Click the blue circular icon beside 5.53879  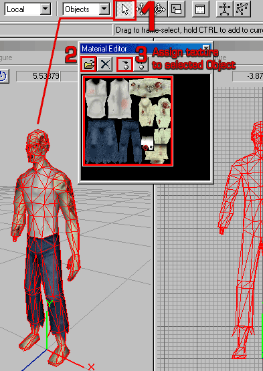click(3, 76)
